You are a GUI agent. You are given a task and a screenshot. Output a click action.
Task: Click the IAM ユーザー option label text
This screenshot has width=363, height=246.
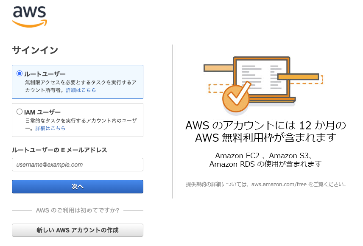click(42, 112)
